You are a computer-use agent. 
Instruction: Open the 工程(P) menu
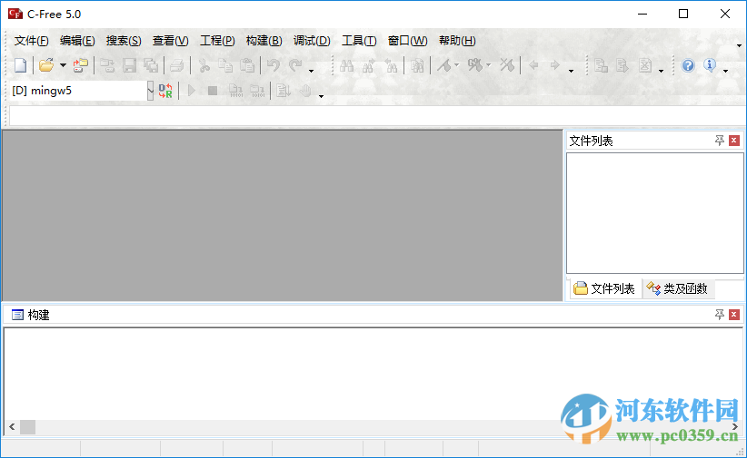point(217,41)
